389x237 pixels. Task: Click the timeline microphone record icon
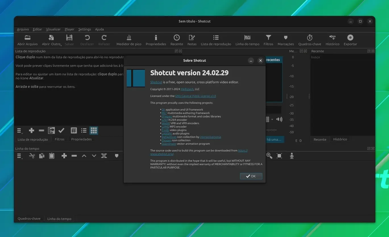292,156
